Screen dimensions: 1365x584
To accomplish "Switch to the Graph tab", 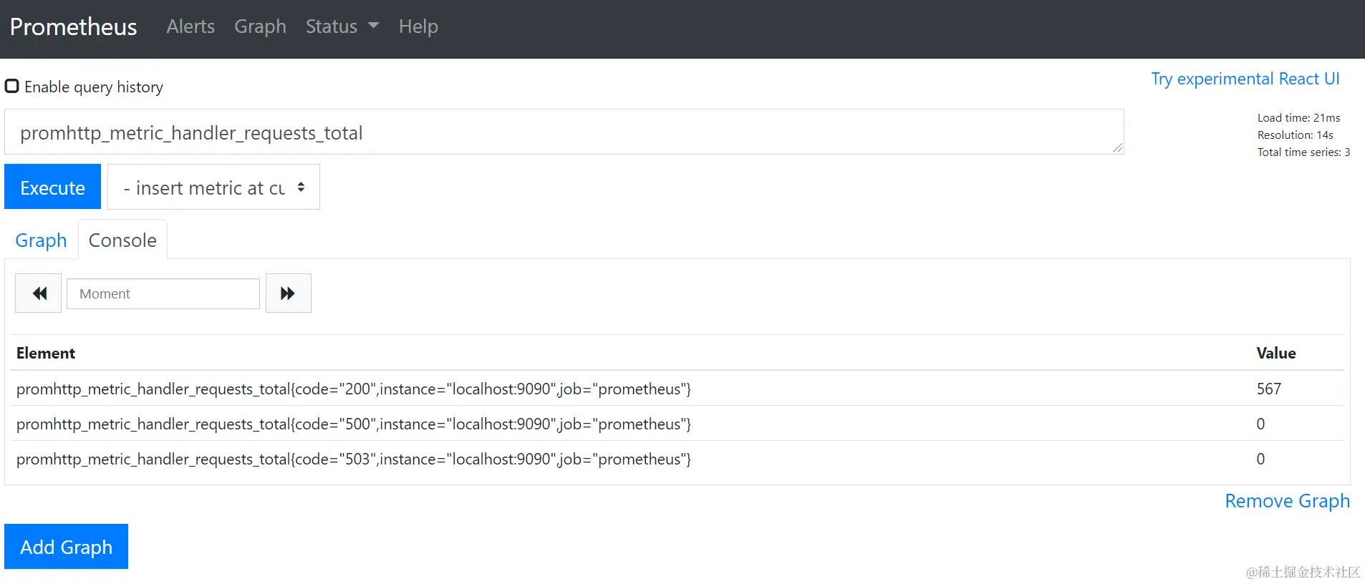I will (x=41, y=240).
